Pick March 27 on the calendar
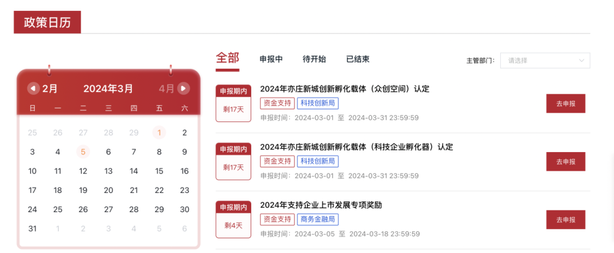Image resolution: width=614 pixels, height=253 pixels. point(109,209)
